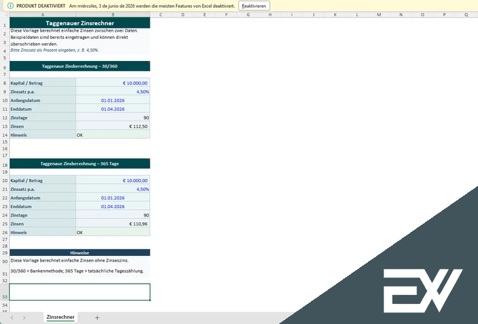Select the Enddatum label in row 23
Image resolution: width=478 pixels, height=324 pixels.
click(43, 206)
